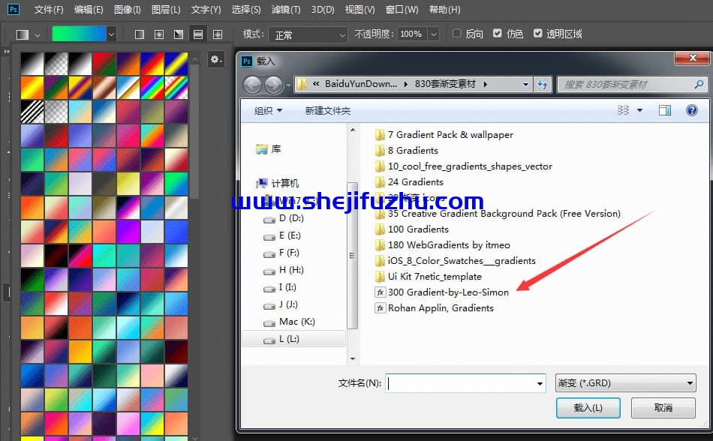Open the gradient panel gear settings menu
The width and height of the screenshot is (713, 441).
tap(215, 59)
